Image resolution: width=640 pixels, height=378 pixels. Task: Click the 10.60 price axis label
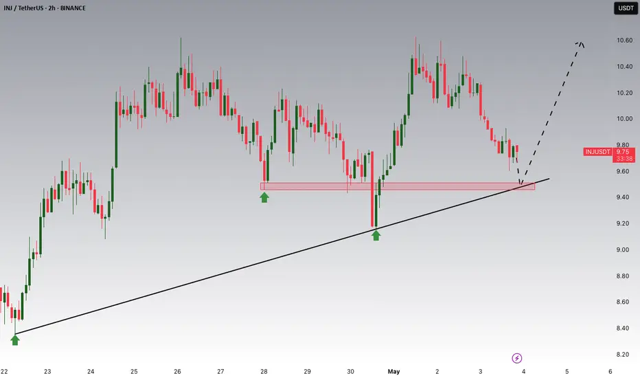click(624, 41)
